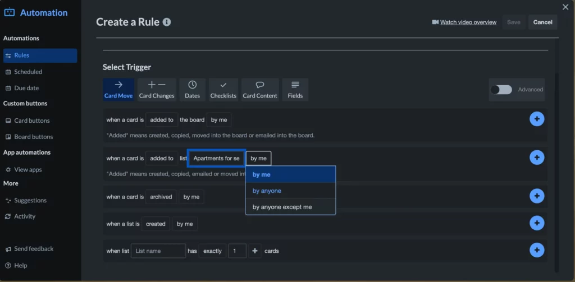This screenshot has width=575, height=282.
Task: Click the Automation title text
Action: pyautogui.click(x=44, y=12)
